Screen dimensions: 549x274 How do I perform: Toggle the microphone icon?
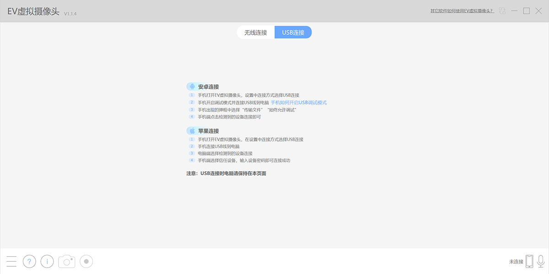[x=541, y=261]
